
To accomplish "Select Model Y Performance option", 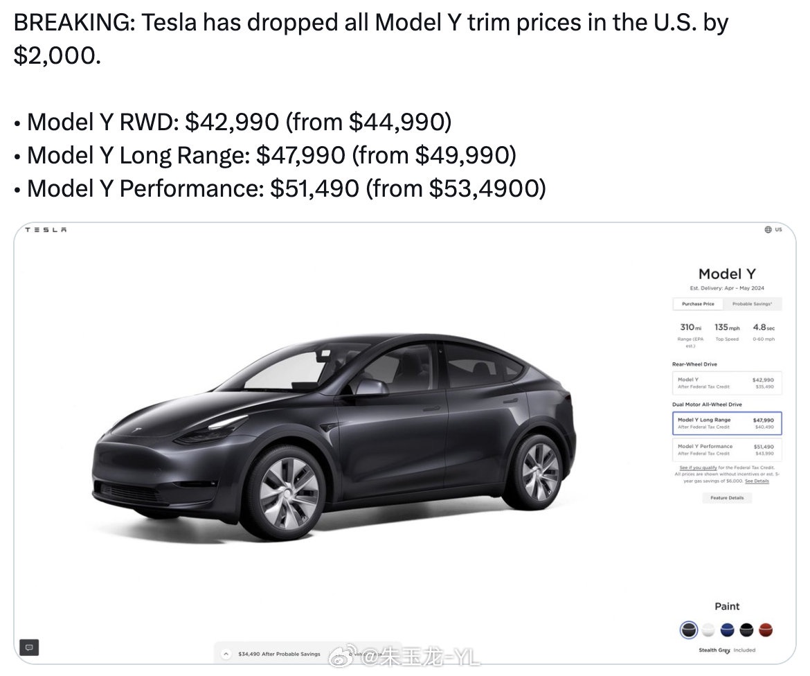I will (726, 450).
